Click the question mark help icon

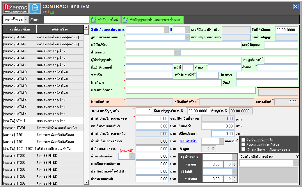[297, 157]
